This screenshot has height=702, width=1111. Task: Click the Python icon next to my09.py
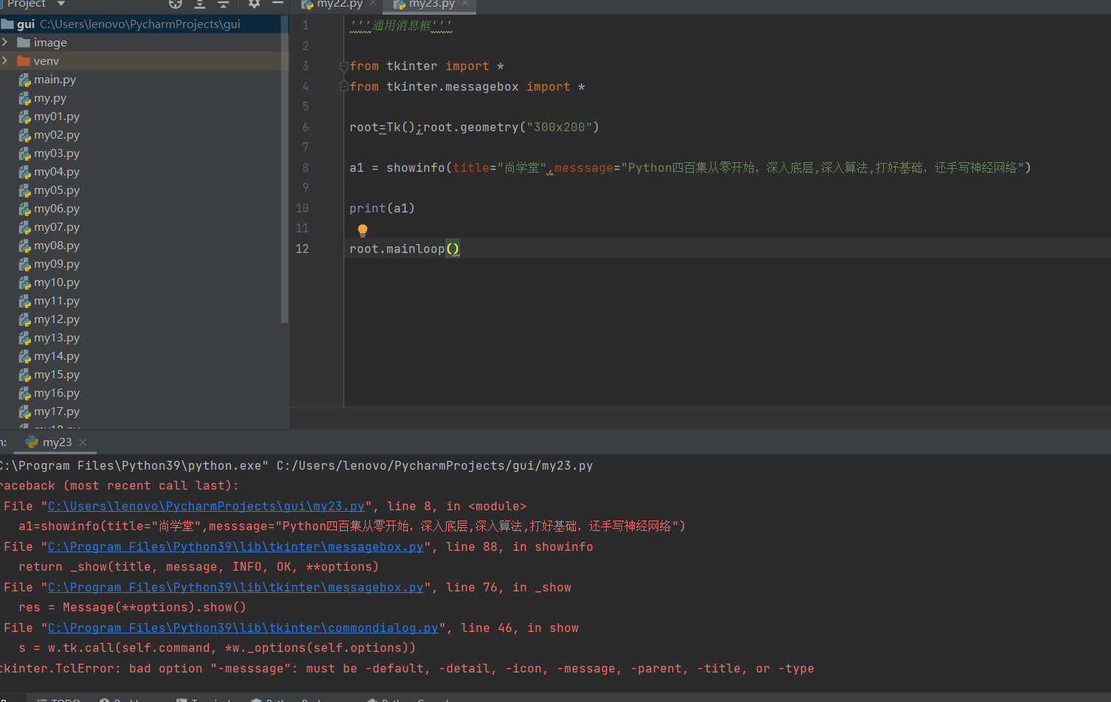pyautogui.click(x=24, y=264)
